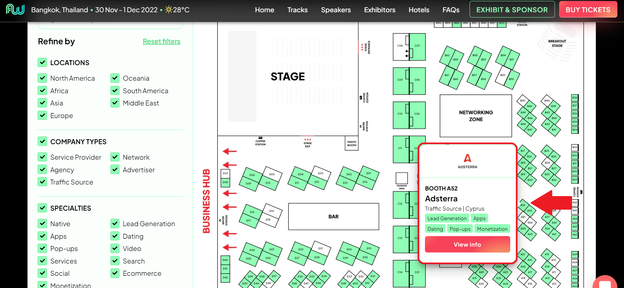The height and width of the screenshot is (288, 624).
Task: Toggle the Pop-ups specialty checkbox
Action: click(42, 248)
